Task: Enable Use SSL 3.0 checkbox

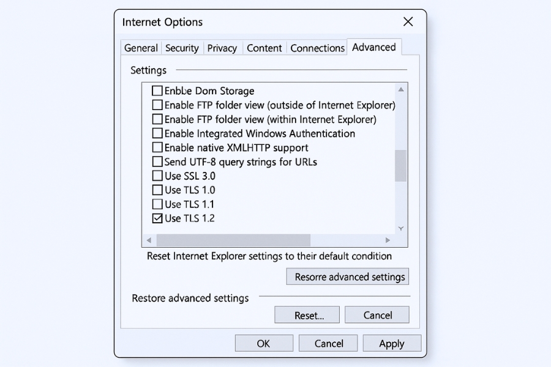Action: 157,176
